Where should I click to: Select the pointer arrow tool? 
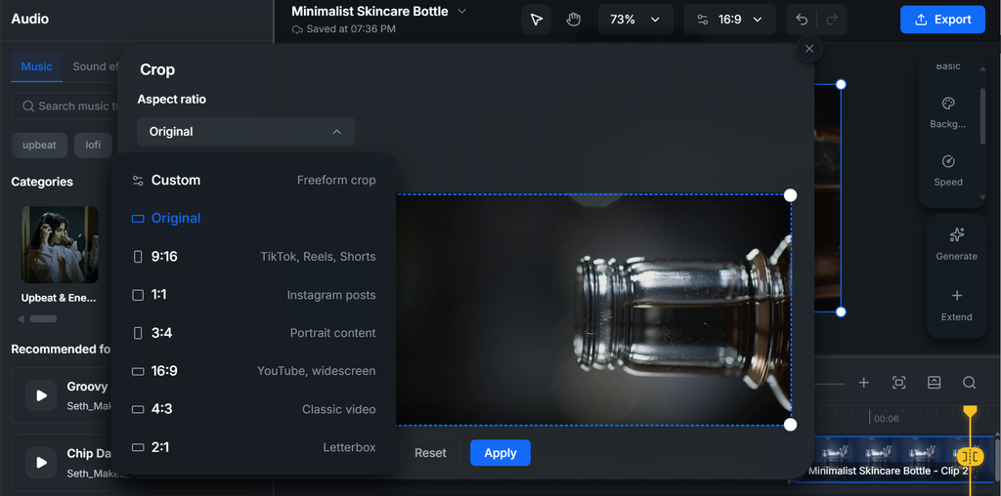(x=537, y=20)
